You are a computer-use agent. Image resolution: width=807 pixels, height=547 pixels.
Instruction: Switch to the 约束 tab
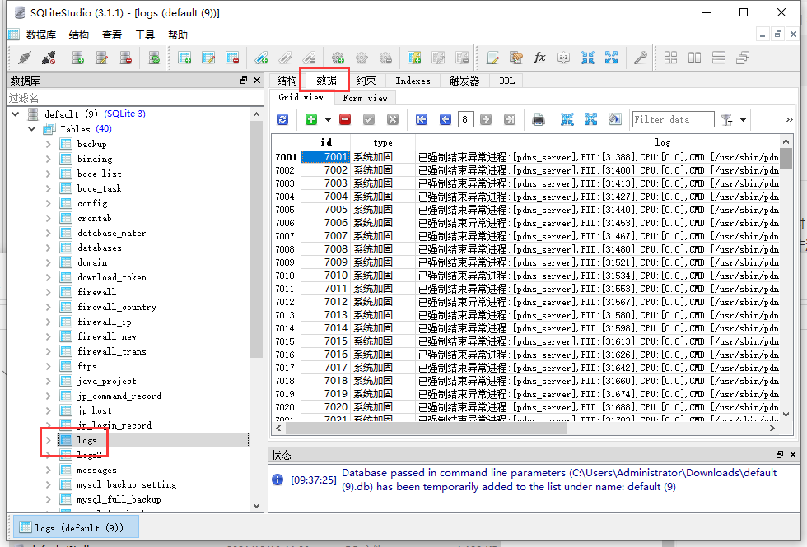click(x=366, y=81)
